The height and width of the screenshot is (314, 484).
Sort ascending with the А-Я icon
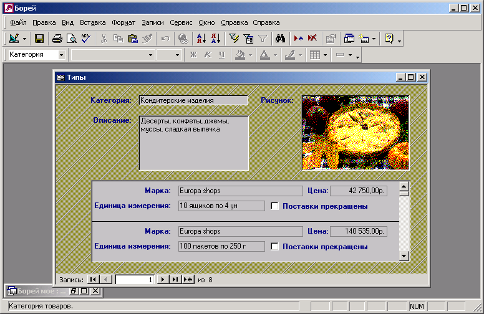tap(201, 39)
